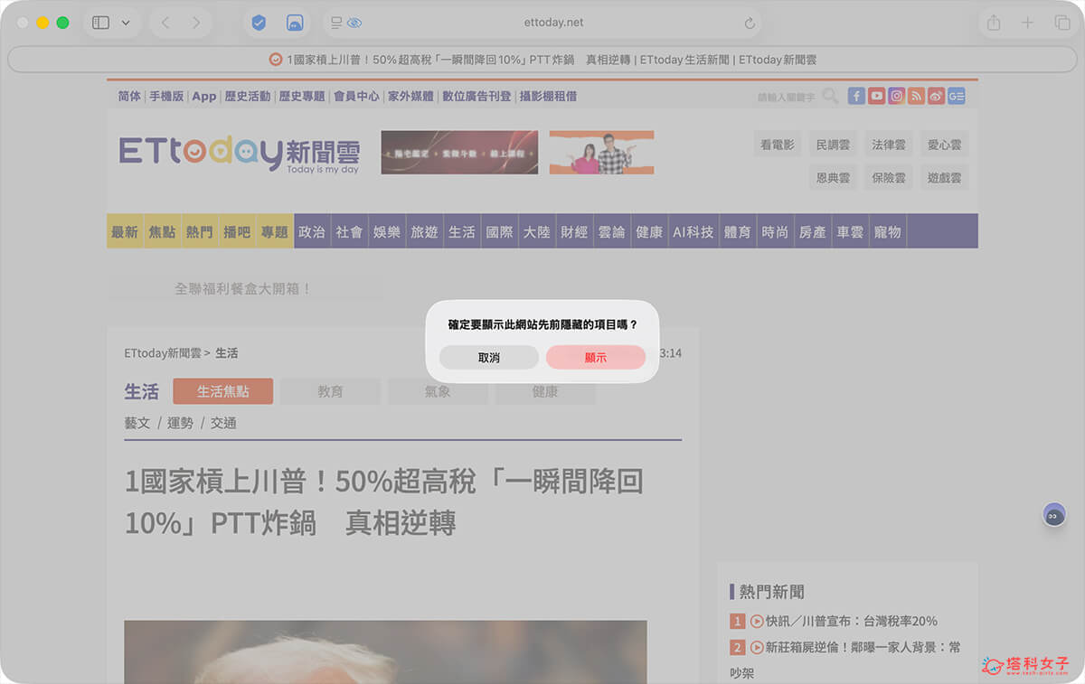
Task: Select 寵物 in the navigation bar
Action: pos(888,232)
